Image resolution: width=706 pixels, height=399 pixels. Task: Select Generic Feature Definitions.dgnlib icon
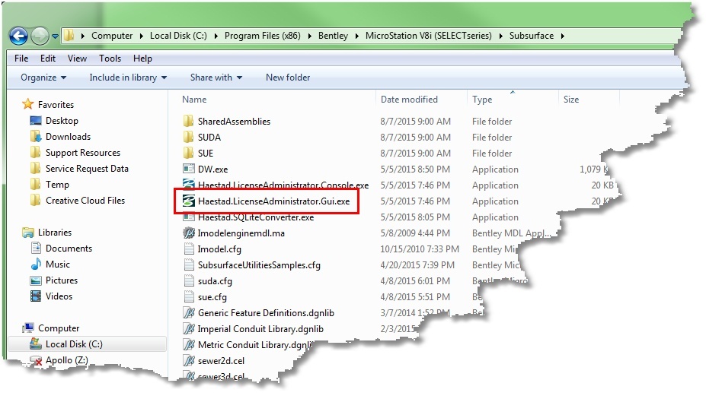189,312
